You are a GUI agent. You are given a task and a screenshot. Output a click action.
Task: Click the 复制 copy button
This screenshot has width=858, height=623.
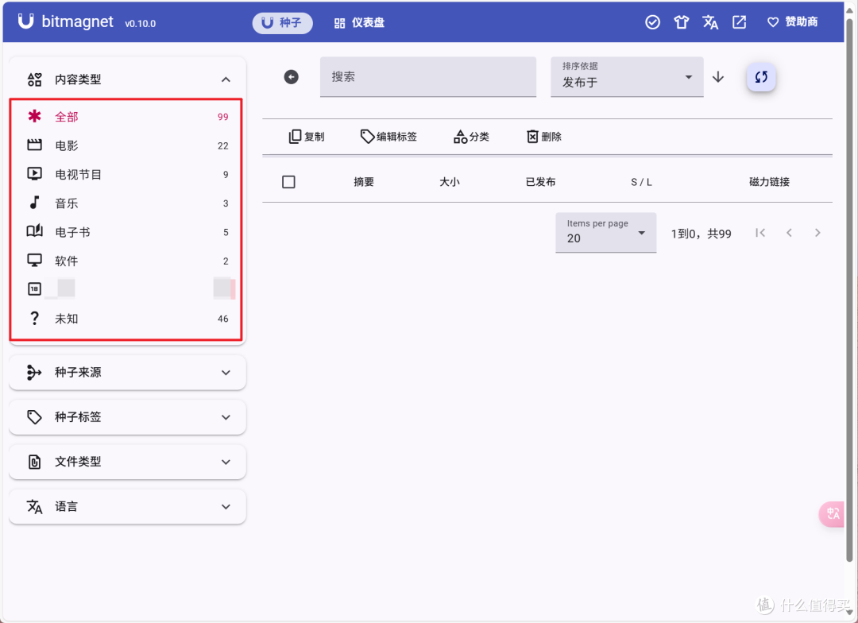pyautogui.click(x=307, y=137)
